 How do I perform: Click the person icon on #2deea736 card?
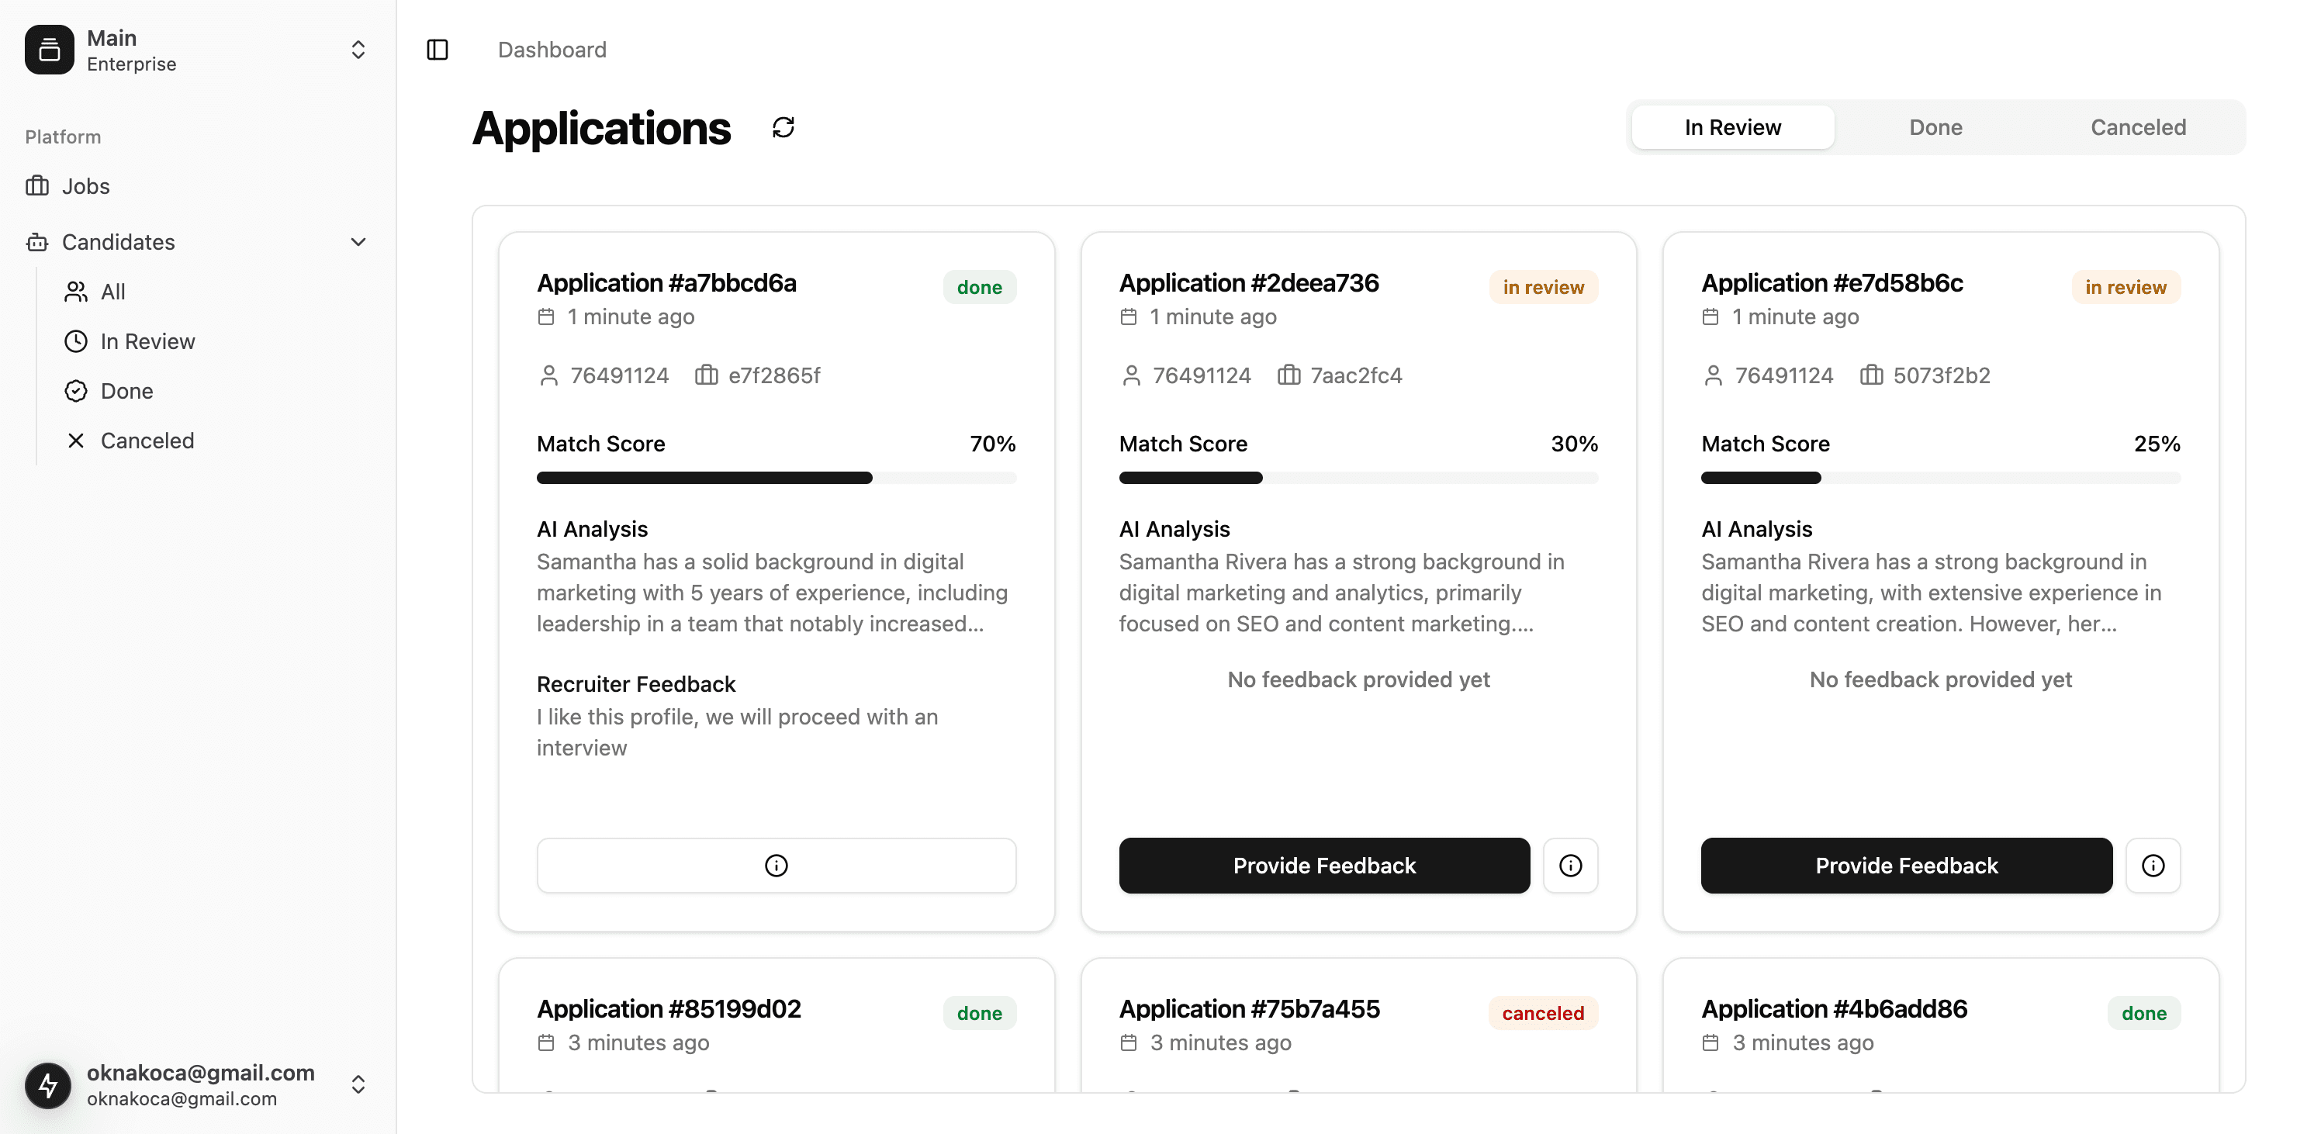click(x=1131, y=375)
